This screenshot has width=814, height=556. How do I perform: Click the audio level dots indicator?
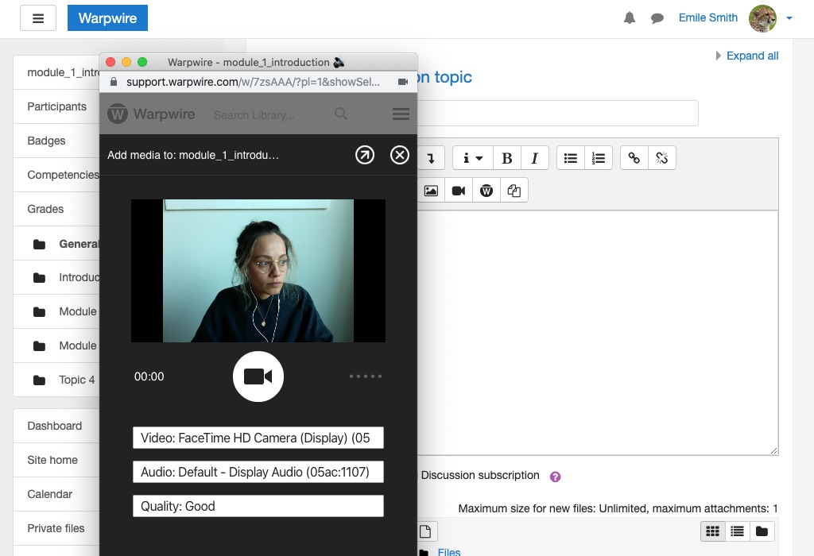[x=366, y=376]
